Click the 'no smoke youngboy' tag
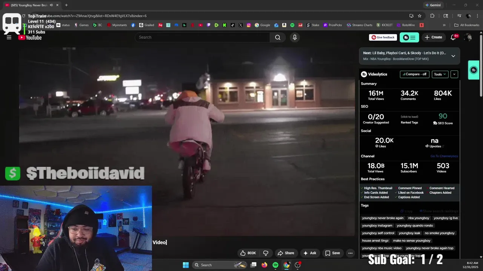The width and height of the screenshot is (483, 271). pyautogui.click(x=440, y=233)
